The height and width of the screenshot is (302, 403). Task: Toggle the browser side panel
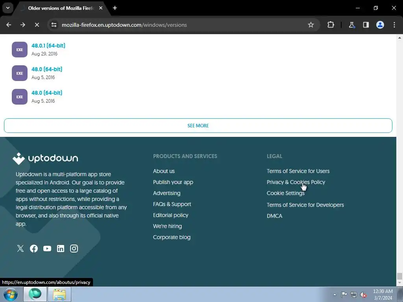click(x=366, y=25)
